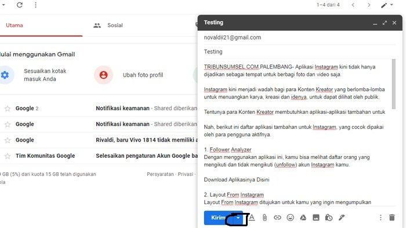Send the email with Kirim button
Screen dimensions: 406x228
click(218, 218)
